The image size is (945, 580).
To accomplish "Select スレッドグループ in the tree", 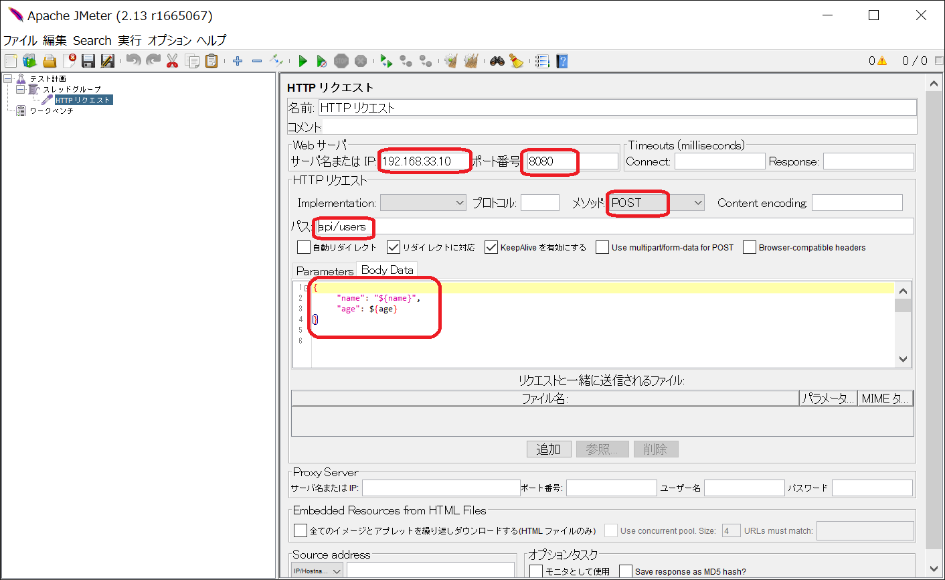I will tap(72, 89).
